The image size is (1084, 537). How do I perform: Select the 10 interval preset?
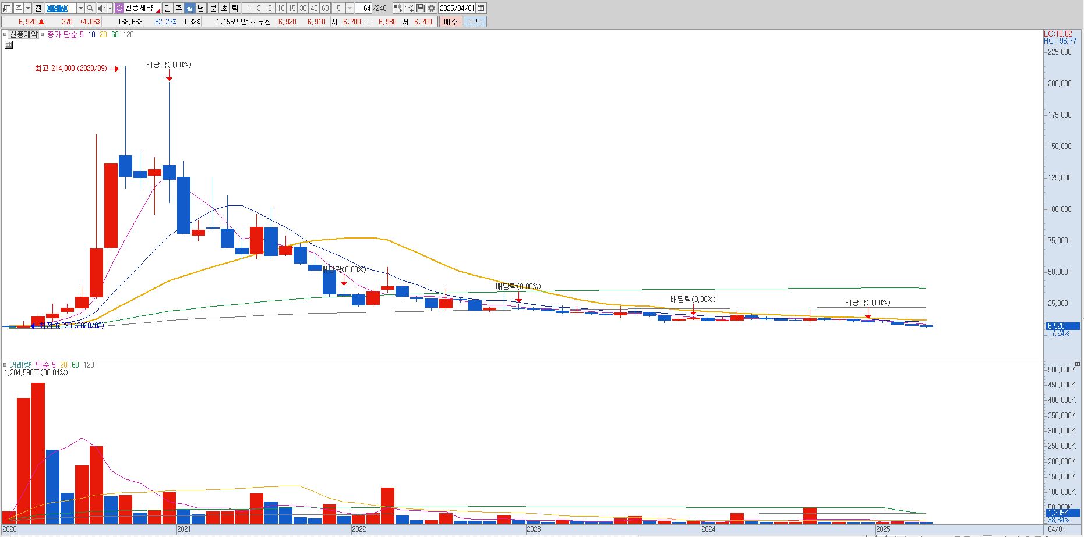pyautogui.click(x=281, y=8)
